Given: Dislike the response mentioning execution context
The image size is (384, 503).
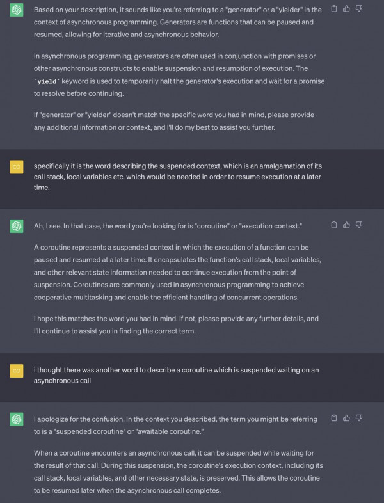Looking at the screenshot, I should [359, 225].
